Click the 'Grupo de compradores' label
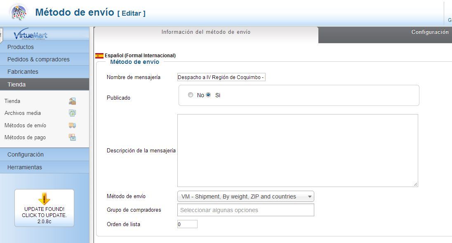Screen dimensions: 452x243 click(x=134, y=210)
